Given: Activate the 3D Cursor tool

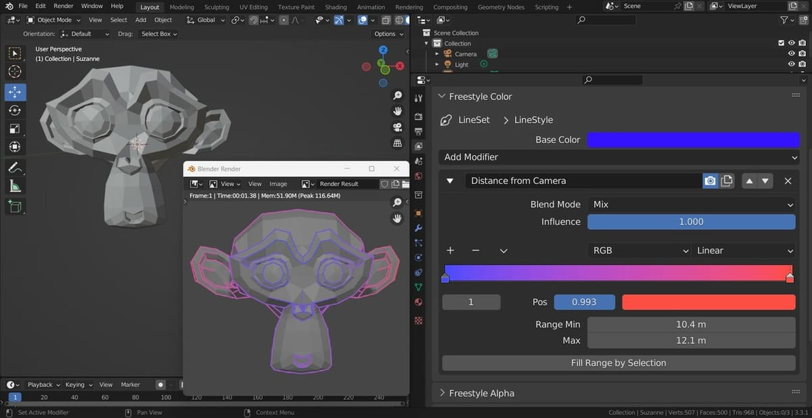Looking at the screenshot, I should click(x=15, y=72).
